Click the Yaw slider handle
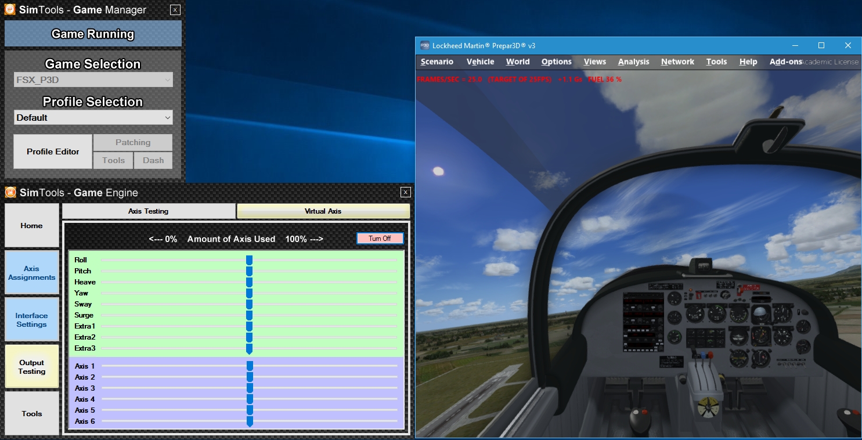 pyautogui.click(x=249, y=293)
